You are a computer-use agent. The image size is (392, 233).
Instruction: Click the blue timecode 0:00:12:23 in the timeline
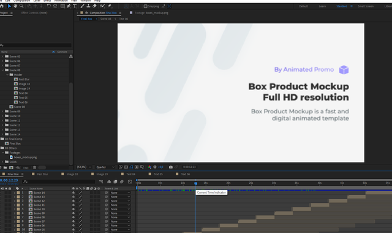point(9,180)
